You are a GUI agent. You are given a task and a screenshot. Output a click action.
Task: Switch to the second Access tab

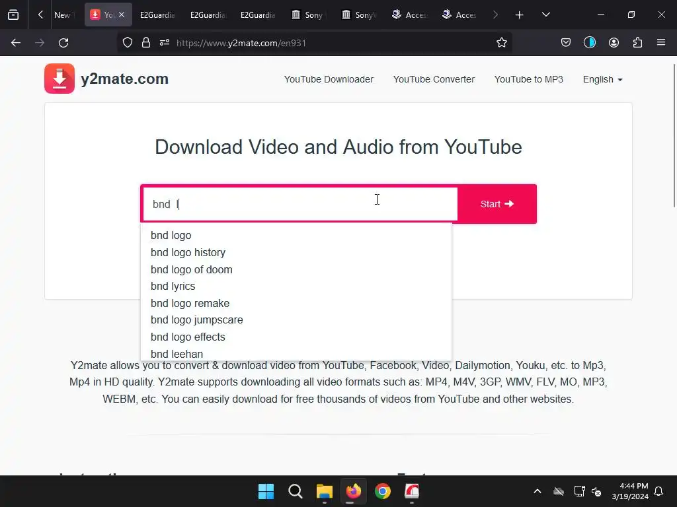click(x=459, y=15)
